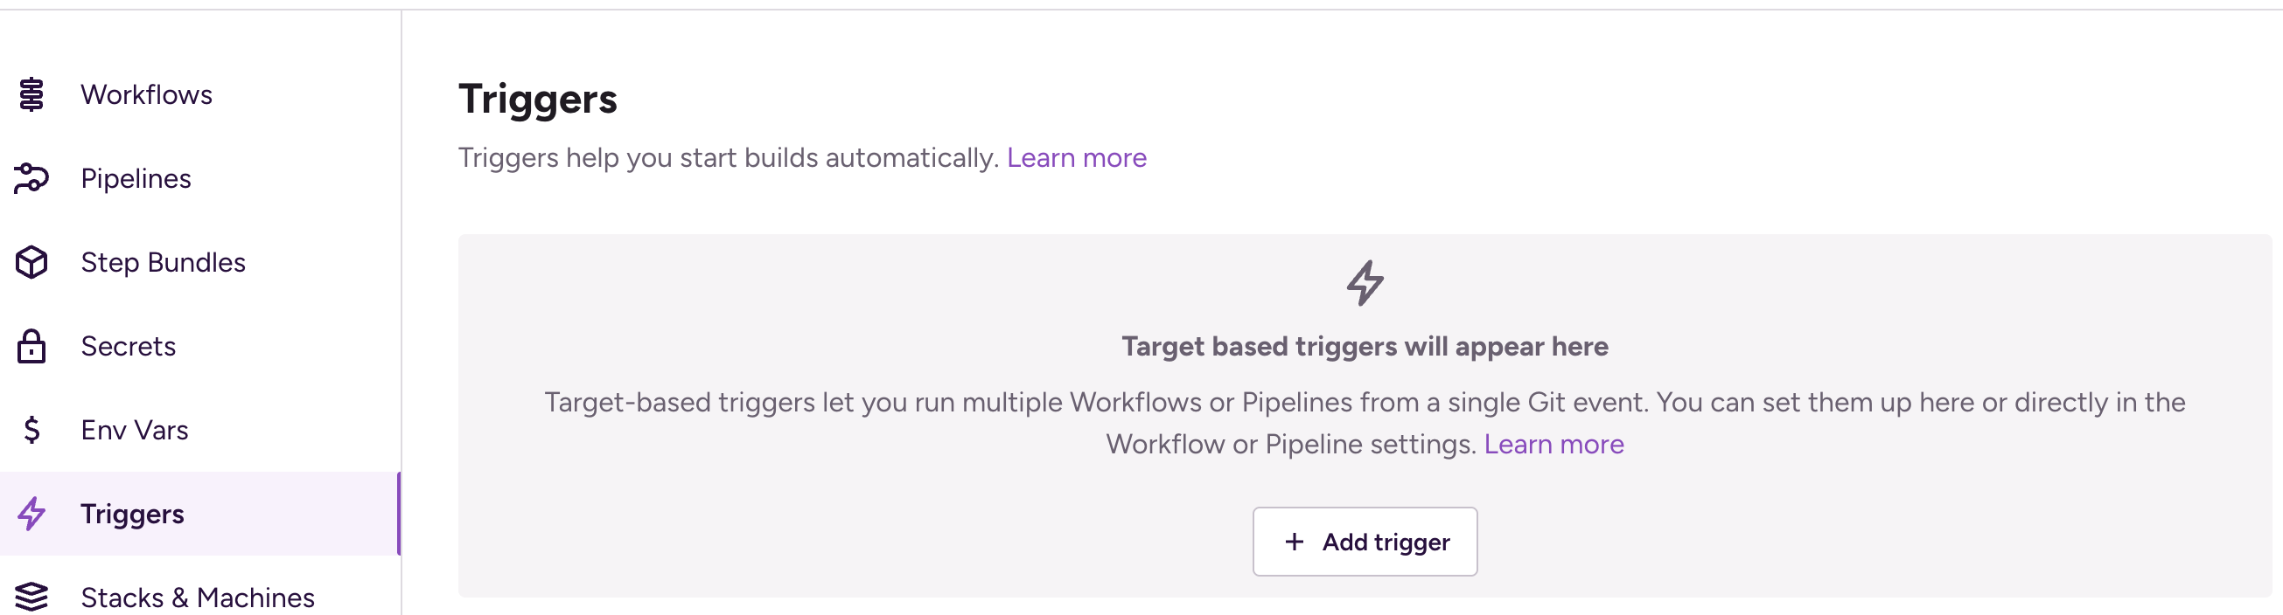Switch to the Secrets section
This screenshot has width=2283, height=615.
[x=129, y=346]
